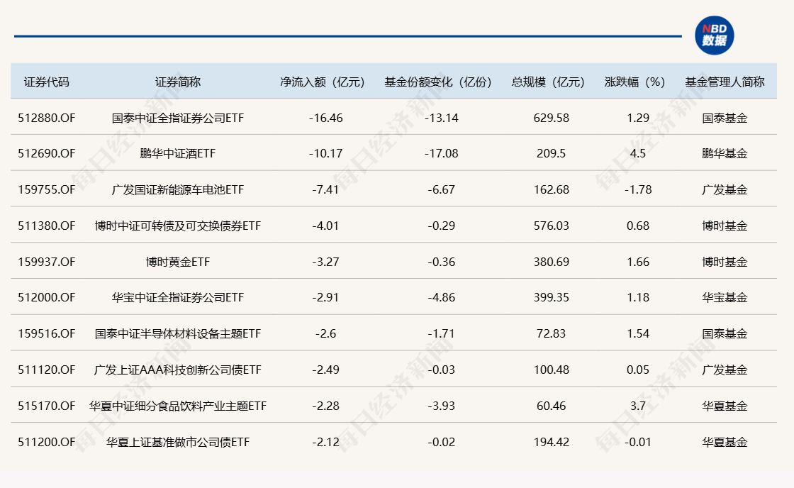
Task: Select the 证券代码 column header
Action: (x=47, y=82)
